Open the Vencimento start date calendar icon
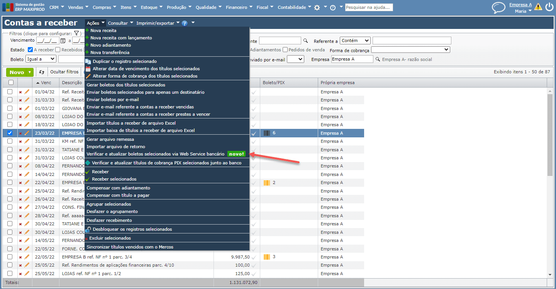This screenshot has height=289, width=556. pos(63,41)
